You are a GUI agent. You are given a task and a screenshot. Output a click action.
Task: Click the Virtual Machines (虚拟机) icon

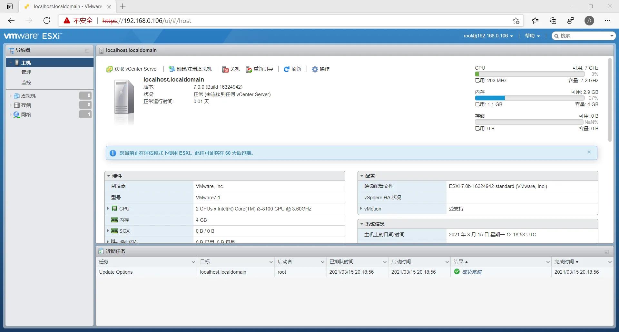pos(17,96)
